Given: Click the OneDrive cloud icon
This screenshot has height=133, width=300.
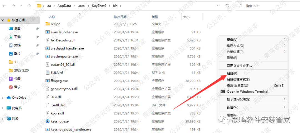Looking at the screenshot, I should [9, 98].
